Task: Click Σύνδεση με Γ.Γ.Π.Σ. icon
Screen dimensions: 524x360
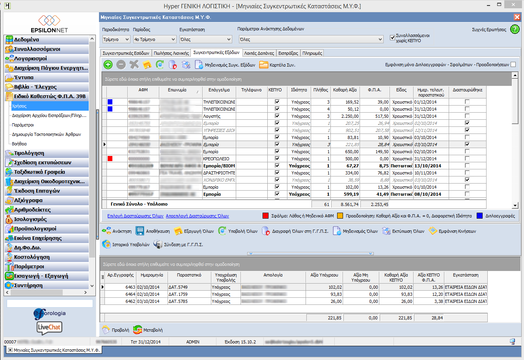Action: pyautogui.click(x=158, y=245)
